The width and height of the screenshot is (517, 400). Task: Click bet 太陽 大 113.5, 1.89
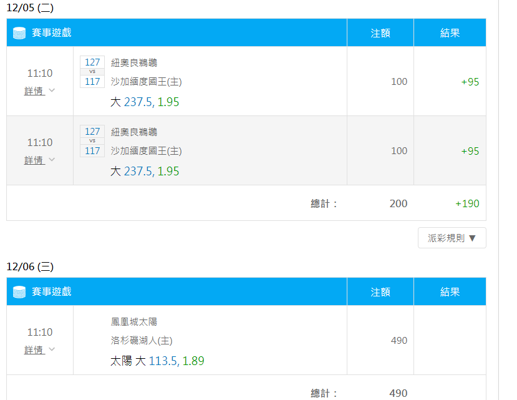point(157,361)
